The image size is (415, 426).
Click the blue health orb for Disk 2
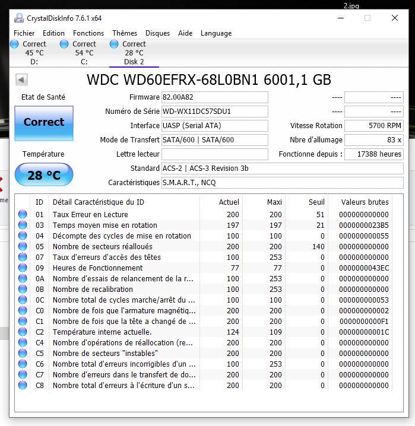click(x=114, y=44)
